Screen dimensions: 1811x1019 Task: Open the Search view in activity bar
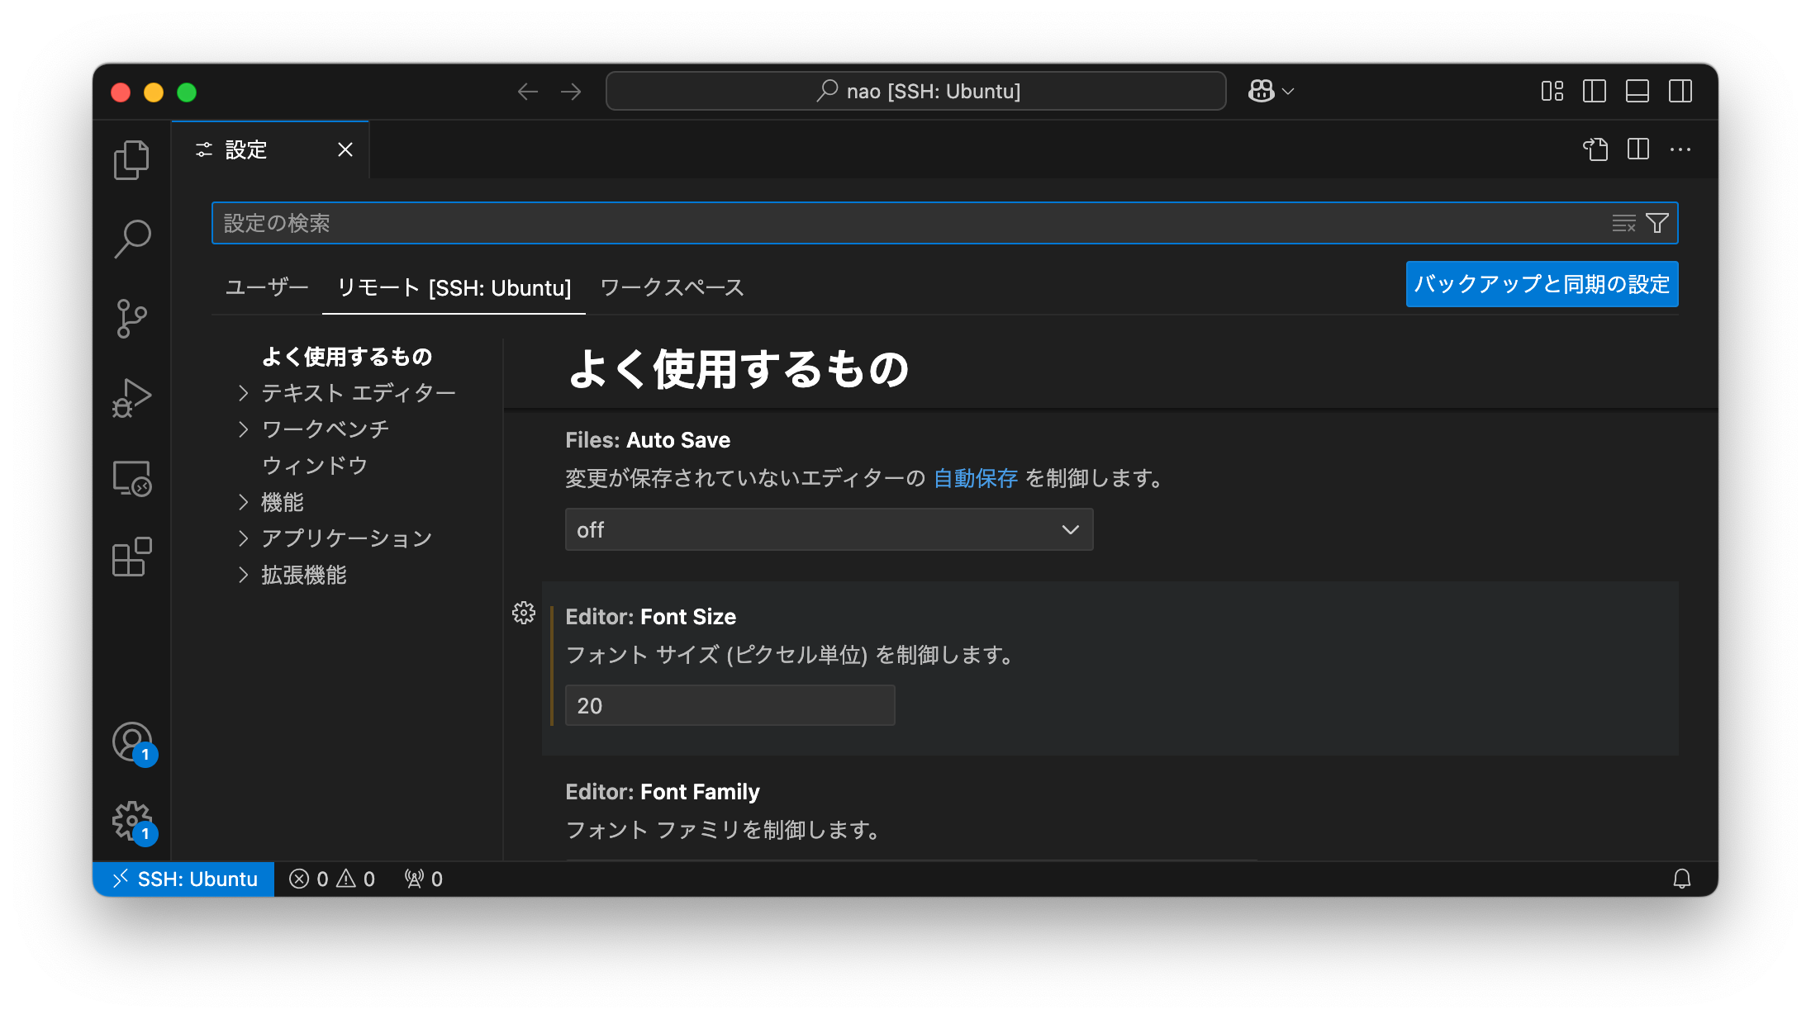click(131, 239)
